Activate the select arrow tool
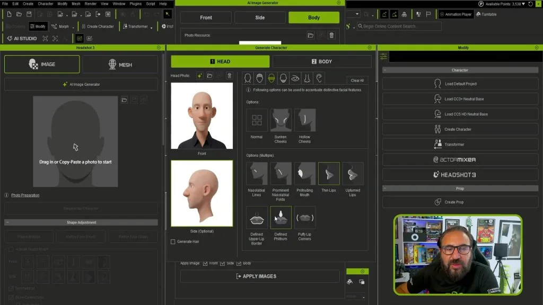This screenshot has height=305, width=543. (x=167, y=14)
